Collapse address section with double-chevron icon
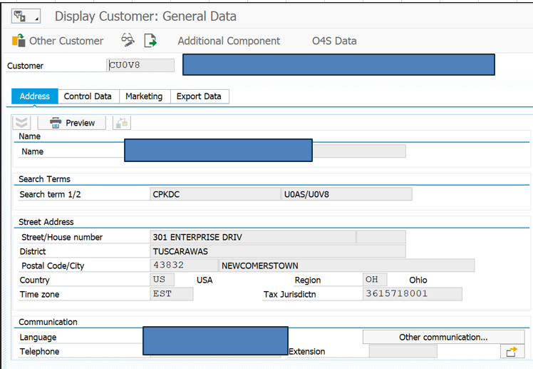This screenshot has width=533, height=369. pyautogui.click(x=22, y=123)
